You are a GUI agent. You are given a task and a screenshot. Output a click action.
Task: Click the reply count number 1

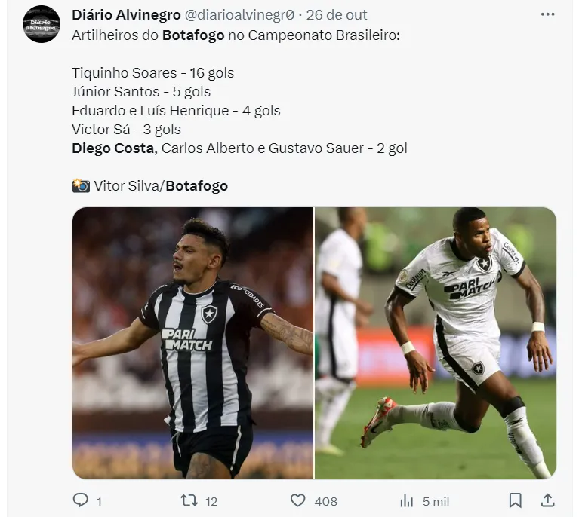tap(100, 501)
